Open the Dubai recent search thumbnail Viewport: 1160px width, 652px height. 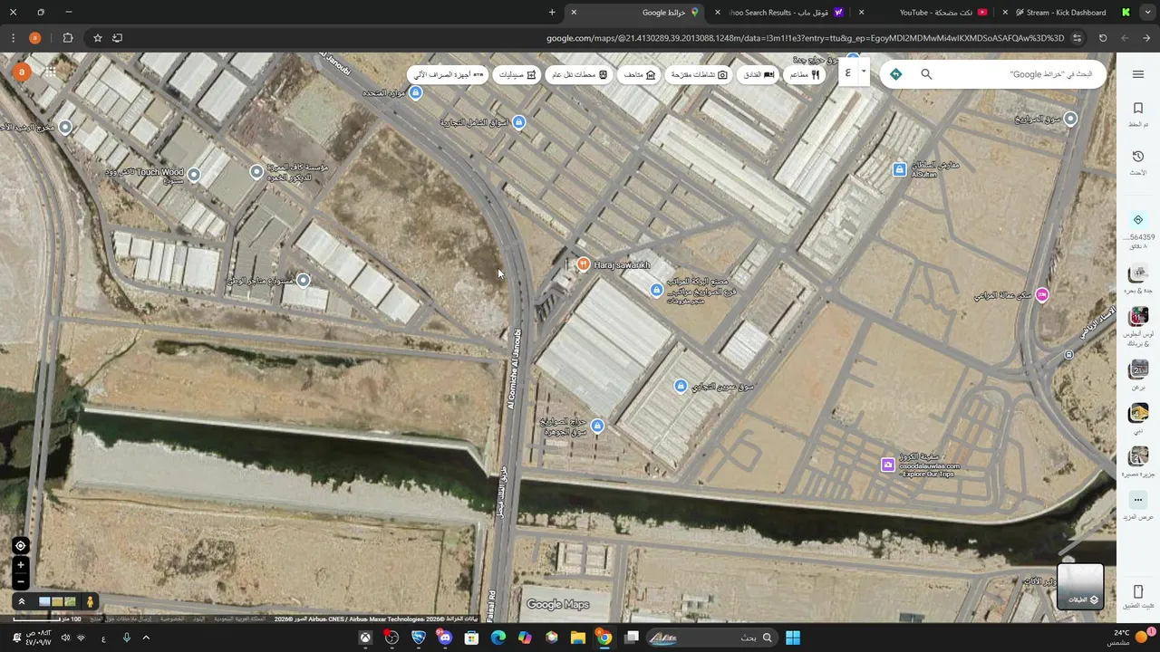point(1138,414)
